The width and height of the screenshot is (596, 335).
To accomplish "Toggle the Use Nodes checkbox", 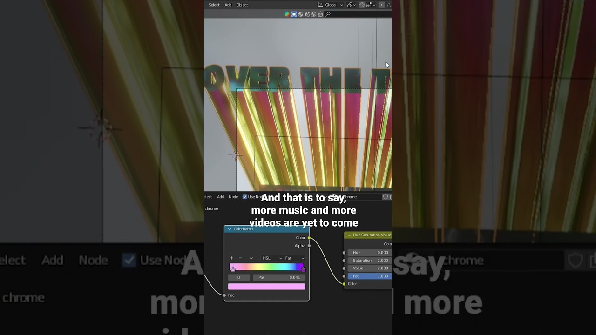I will click(245, 197).
